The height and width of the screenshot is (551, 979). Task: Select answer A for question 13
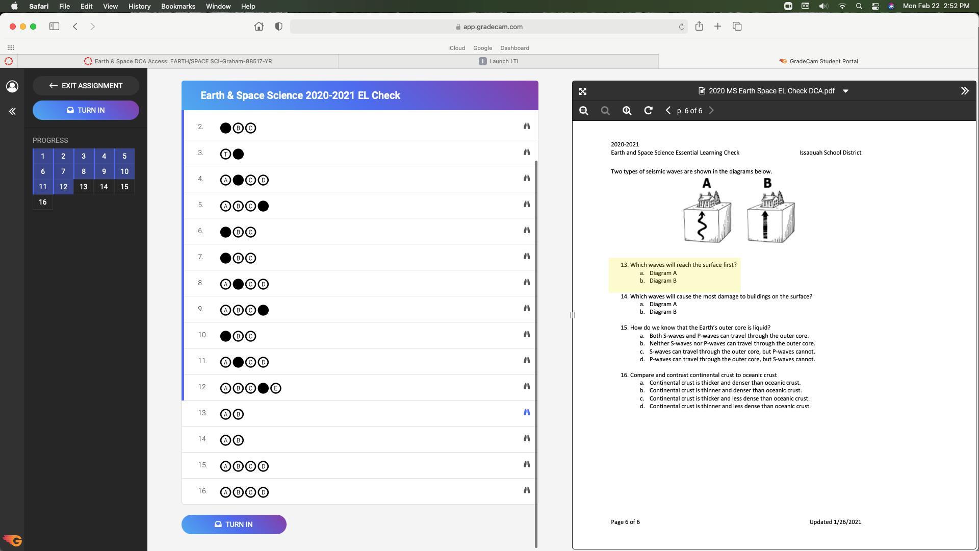225,414
